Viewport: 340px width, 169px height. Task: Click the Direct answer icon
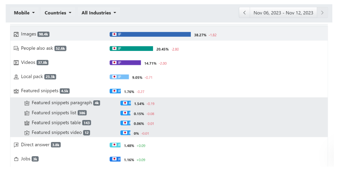(x=16, y=145)
